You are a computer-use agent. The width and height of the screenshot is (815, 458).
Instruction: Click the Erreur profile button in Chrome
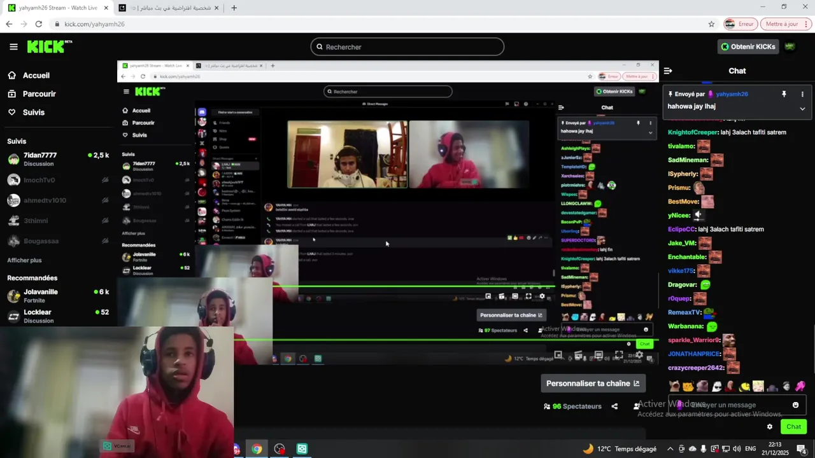740,24
